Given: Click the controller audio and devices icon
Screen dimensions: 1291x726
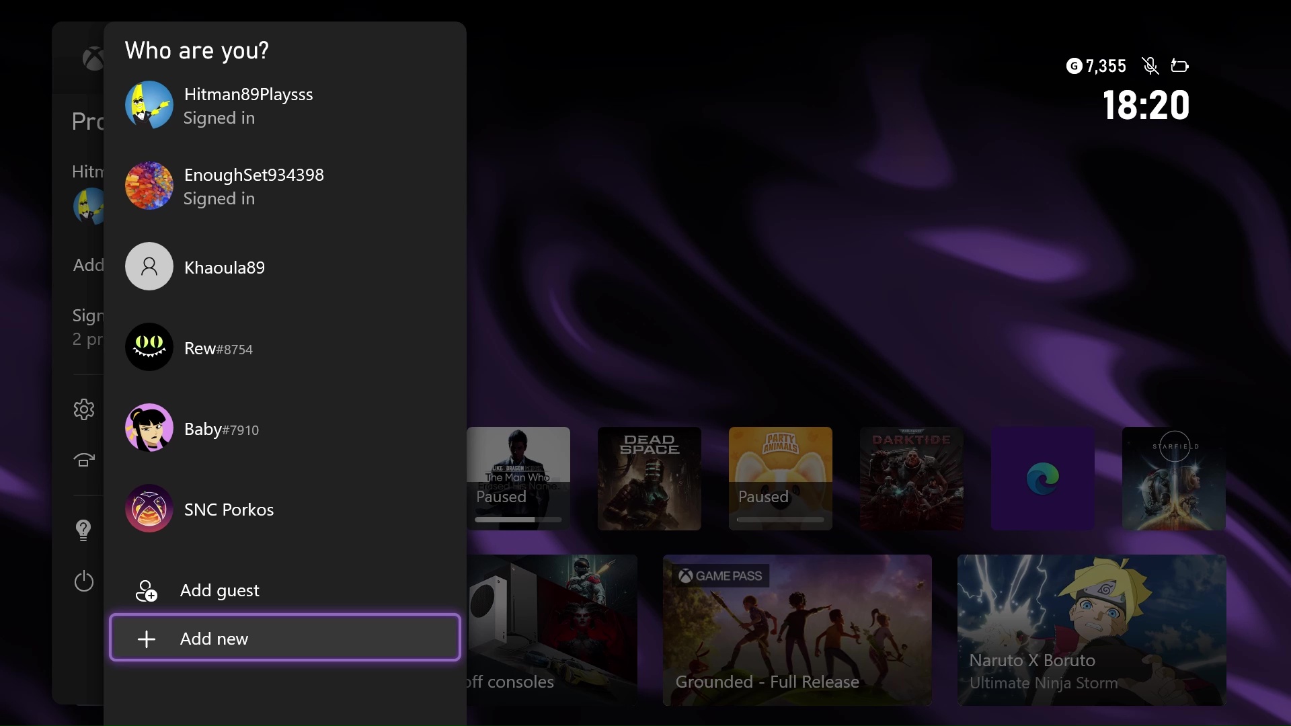Looking at the screenshot, I should click(83, 460).
